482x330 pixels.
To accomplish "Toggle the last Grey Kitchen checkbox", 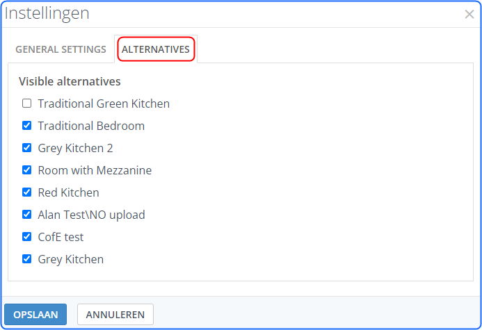I will (x=27, y=259).
